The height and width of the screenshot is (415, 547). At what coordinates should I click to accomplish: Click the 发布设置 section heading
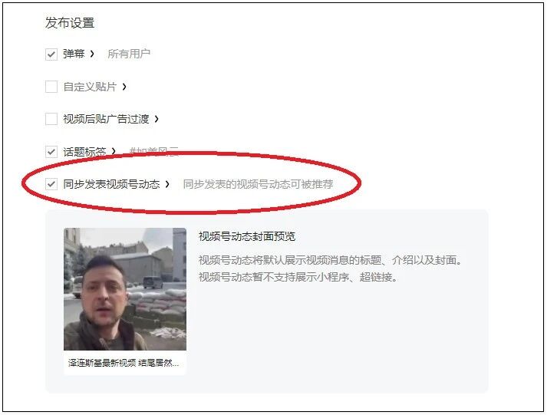70,23
